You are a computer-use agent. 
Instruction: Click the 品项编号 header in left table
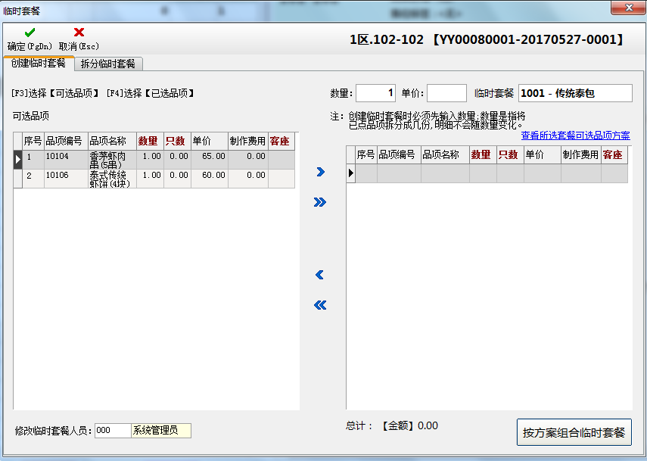65,141
